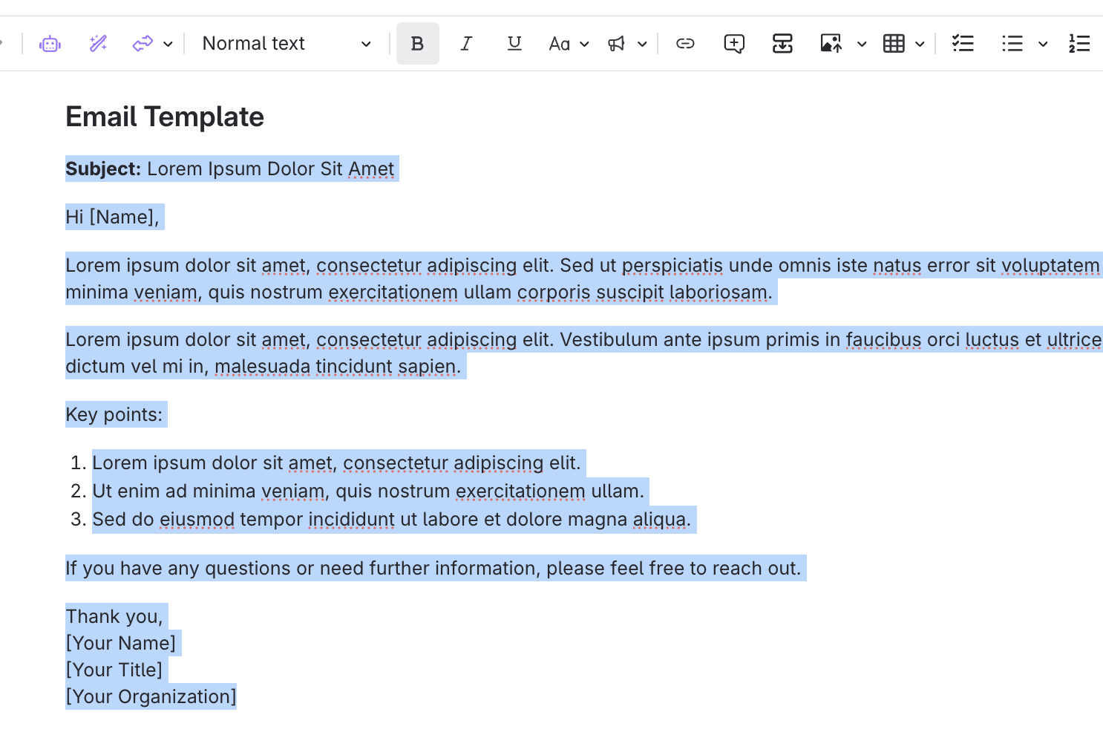The width and height of the screenshot is (1103, 735).
Task: Toggle bold formatting
Action: tap(417, 44)
